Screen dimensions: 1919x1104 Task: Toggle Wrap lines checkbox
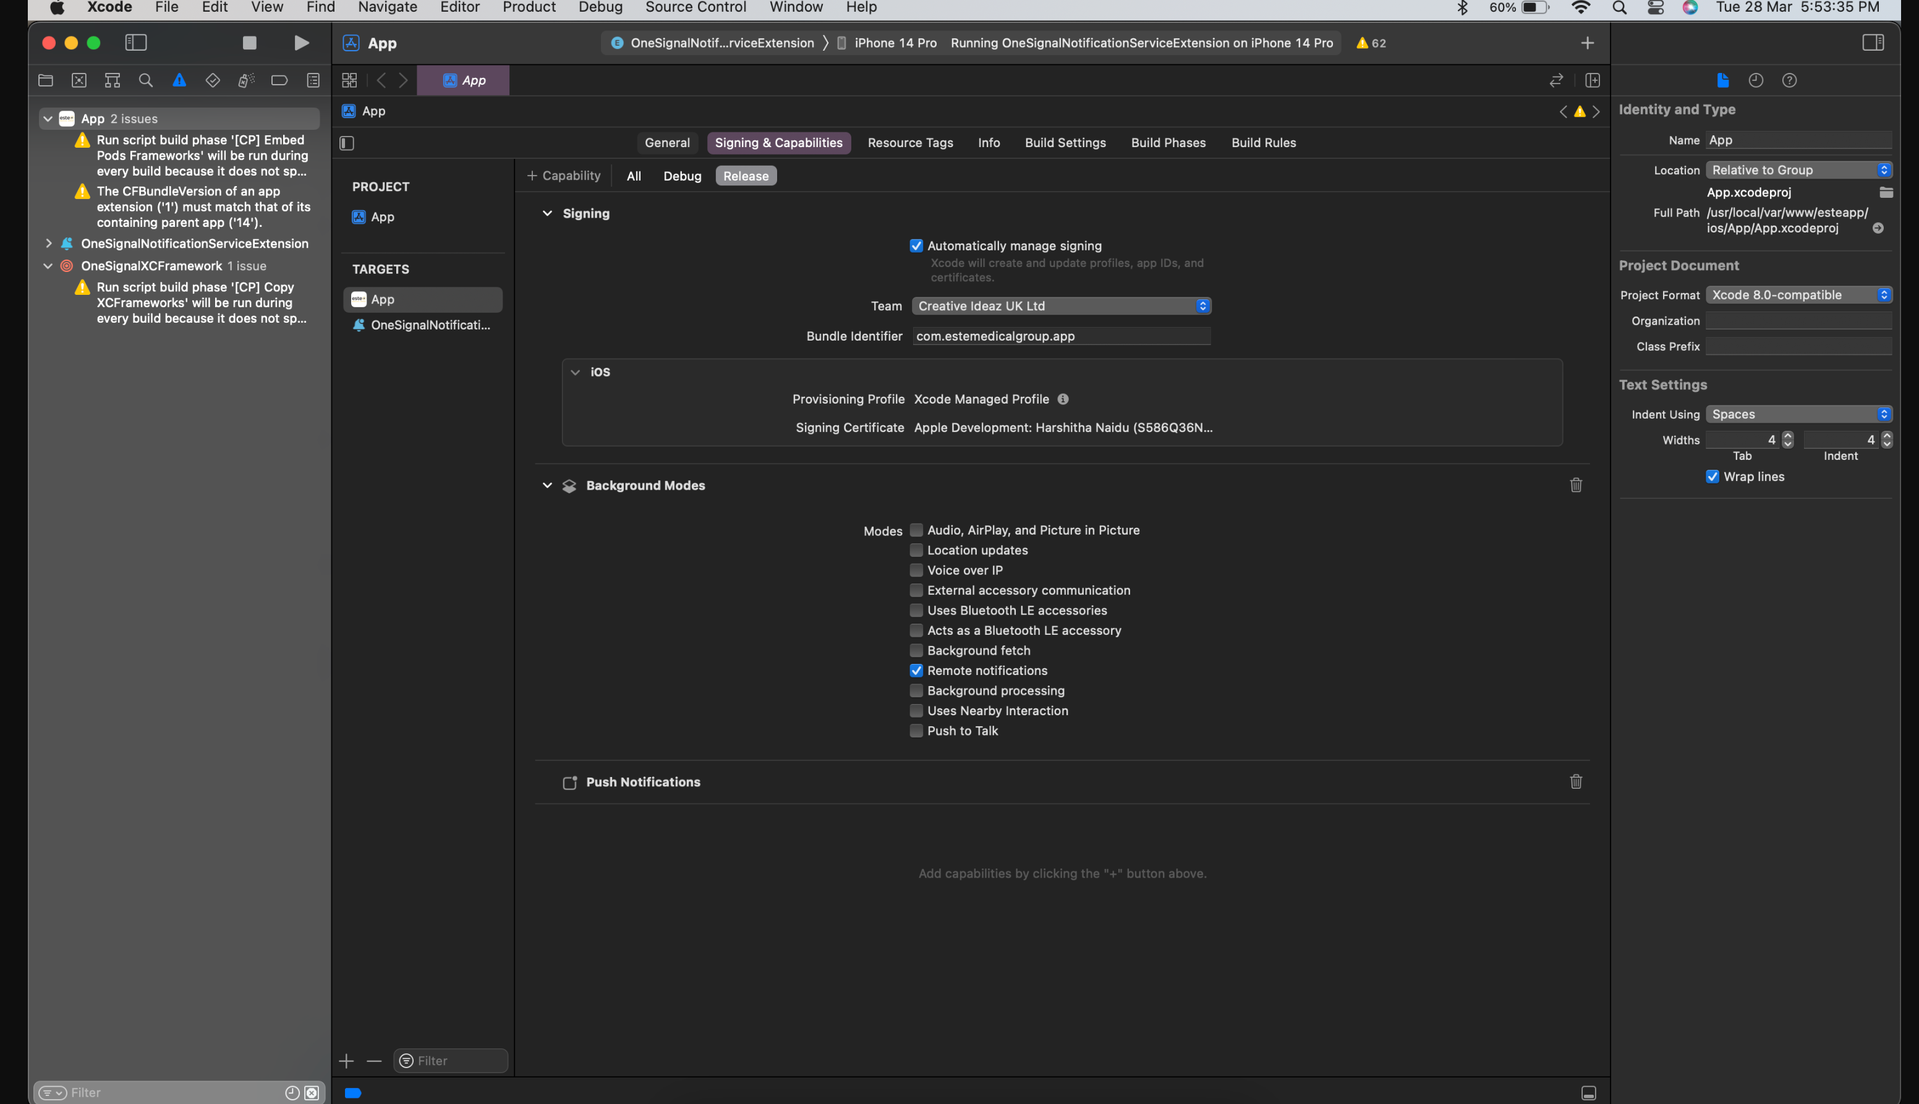coord(1712,477)
